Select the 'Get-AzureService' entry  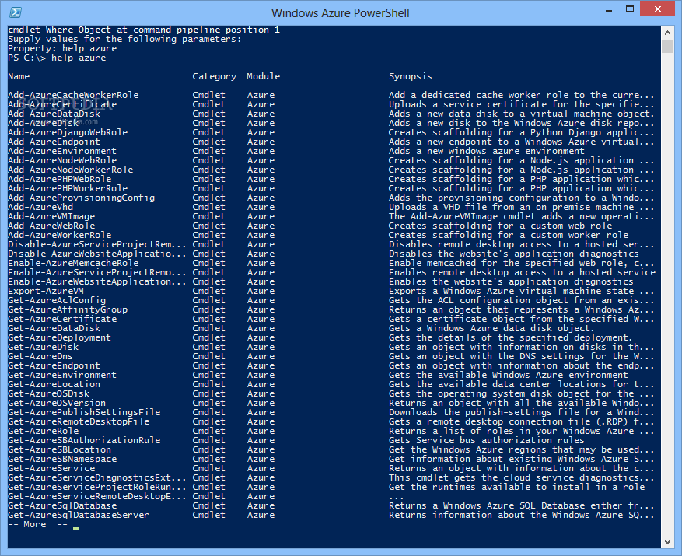click(x=51, y=469)
